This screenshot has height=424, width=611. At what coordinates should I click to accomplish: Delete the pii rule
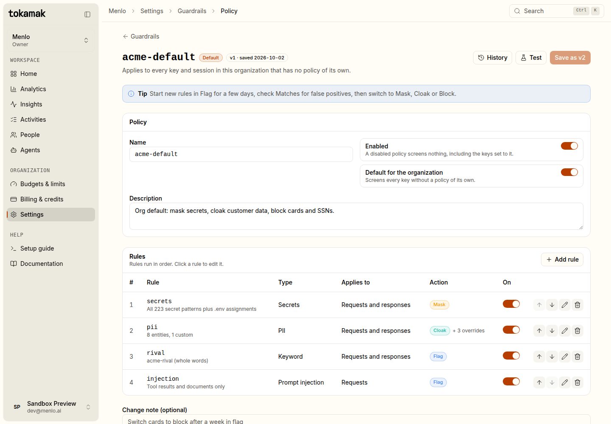click(x=577, y=331)
